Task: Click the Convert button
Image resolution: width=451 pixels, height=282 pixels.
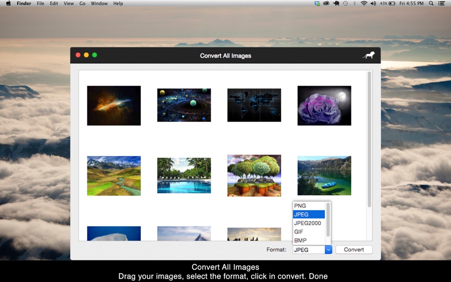Action: (x=354, y=249)
